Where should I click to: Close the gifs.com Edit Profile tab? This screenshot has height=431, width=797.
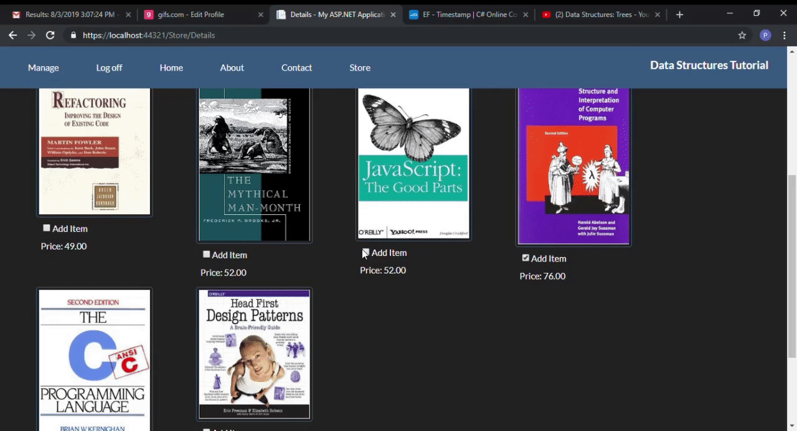coord(260,14)
